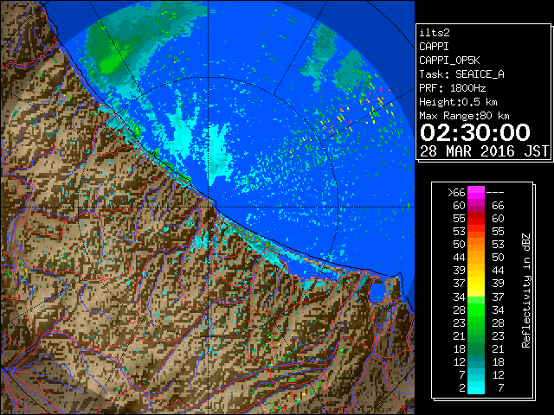Click the 'ilts2' radar site label
Viewport: 554px width, 415px height.
pos(435,33)
